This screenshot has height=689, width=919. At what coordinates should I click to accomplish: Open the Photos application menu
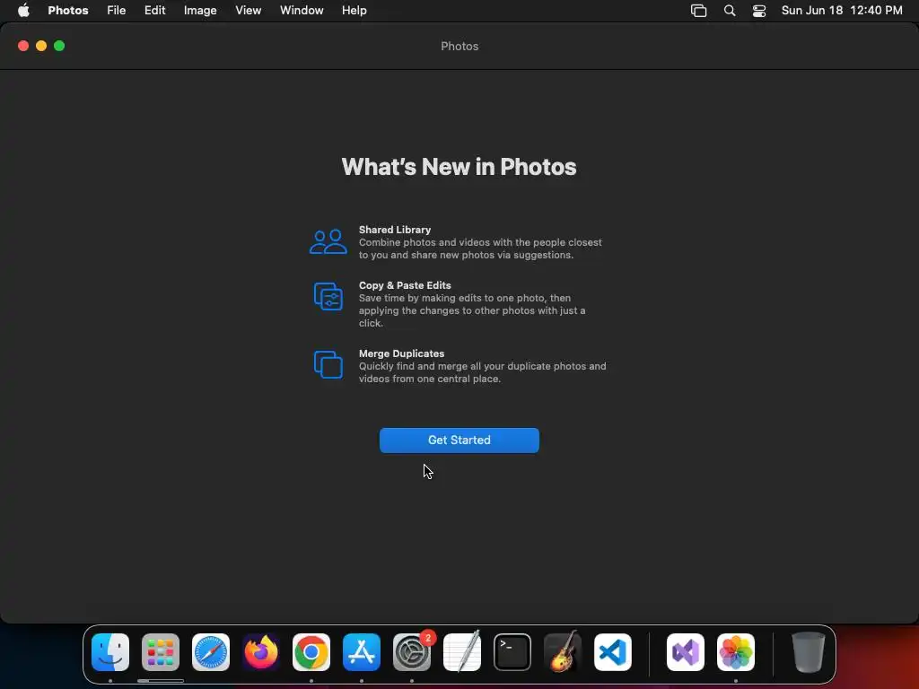point(68,10)
